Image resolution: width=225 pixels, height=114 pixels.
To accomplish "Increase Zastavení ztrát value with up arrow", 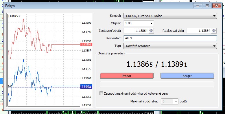I will click(x=151, y=30).
